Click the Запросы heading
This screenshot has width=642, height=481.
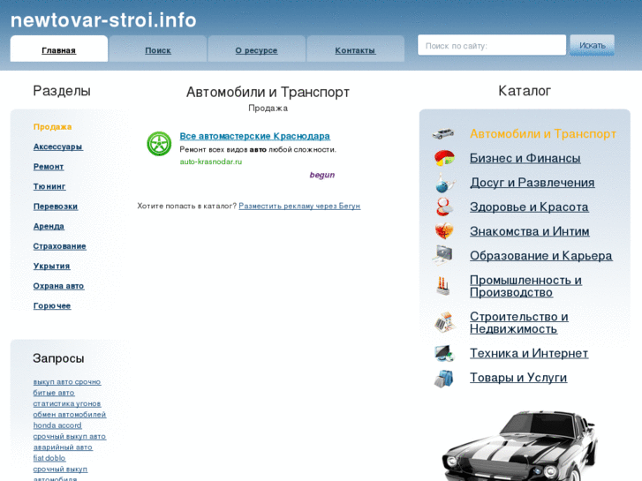(x=58, y=358)
